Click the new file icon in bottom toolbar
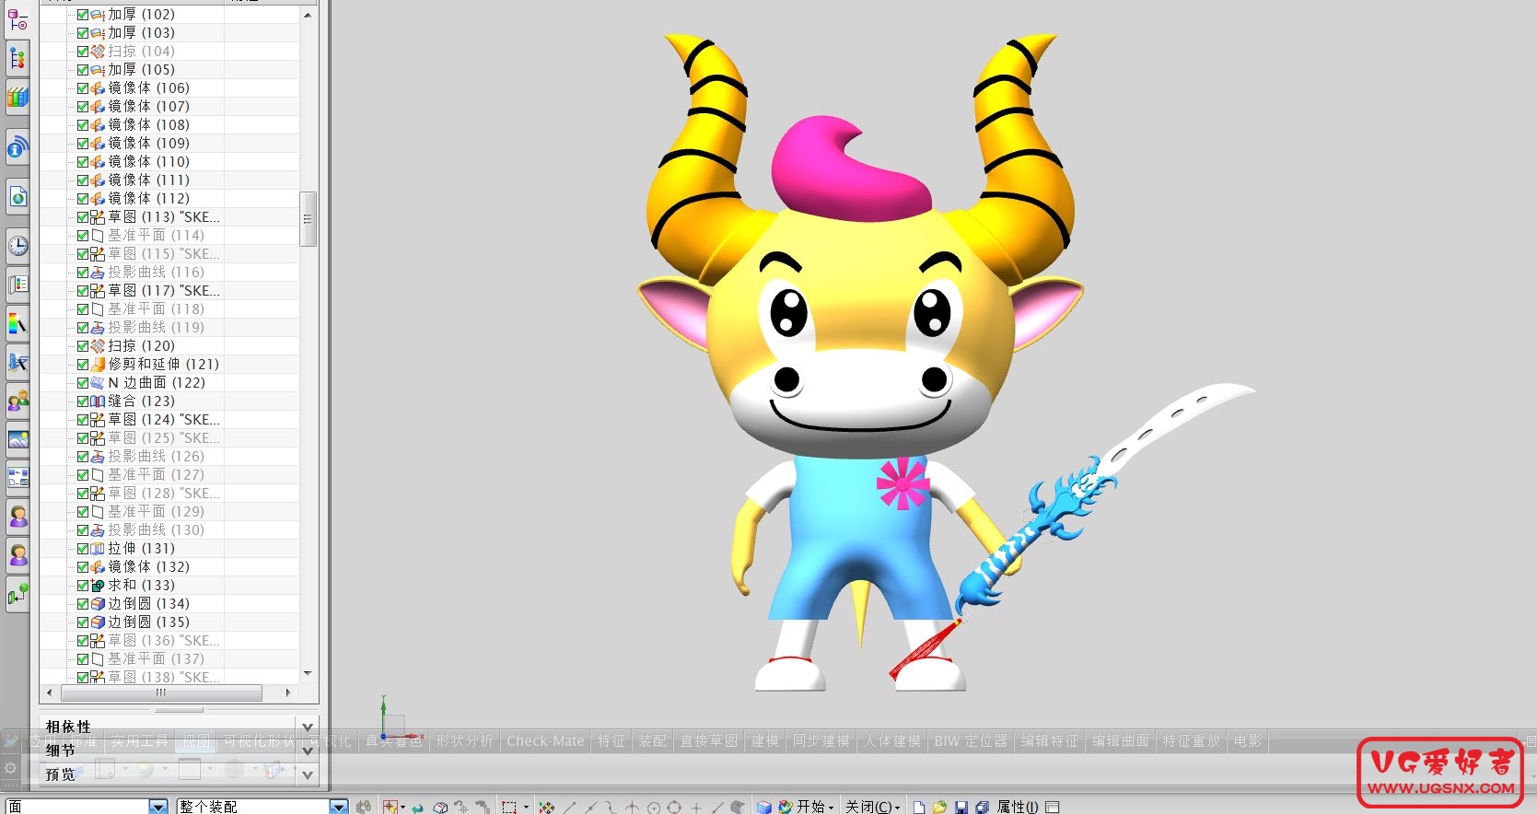Viewport: 1537px width, 814px height. point(919,807)
